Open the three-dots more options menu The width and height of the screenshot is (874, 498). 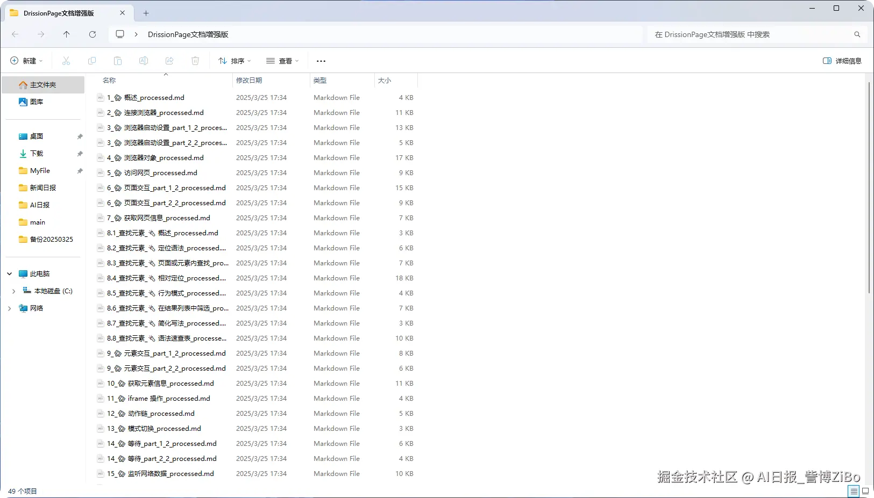click(321, 61)
